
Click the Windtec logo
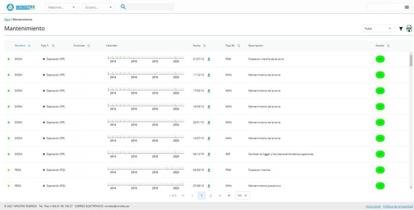pos(21,7)
